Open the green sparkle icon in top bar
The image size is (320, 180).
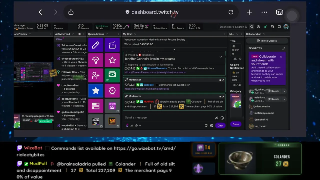(x=265, y=27)
